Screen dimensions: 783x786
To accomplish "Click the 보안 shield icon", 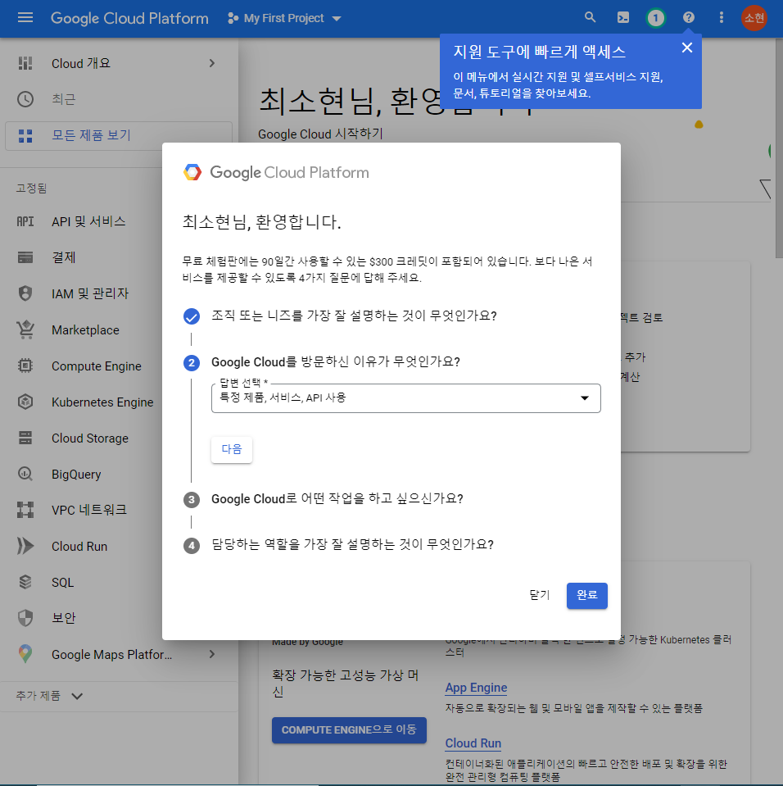I will (25, 618).
